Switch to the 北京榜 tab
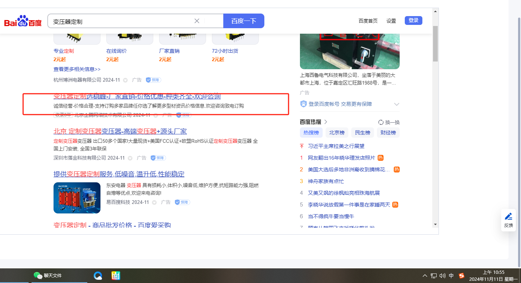 tap(337, 133)
